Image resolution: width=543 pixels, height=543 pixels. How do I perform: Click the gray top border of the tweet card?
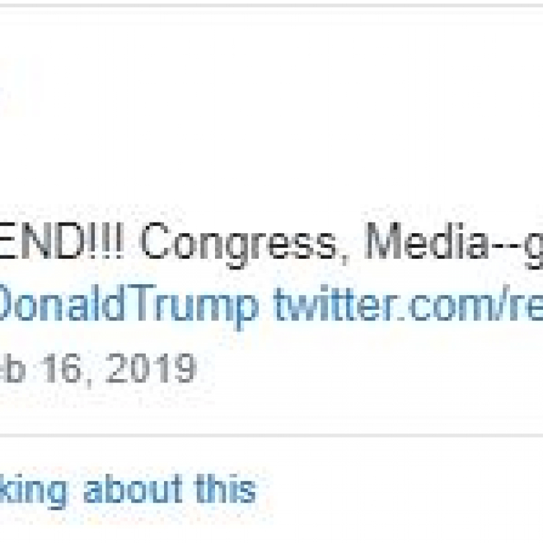coord(271,5)
